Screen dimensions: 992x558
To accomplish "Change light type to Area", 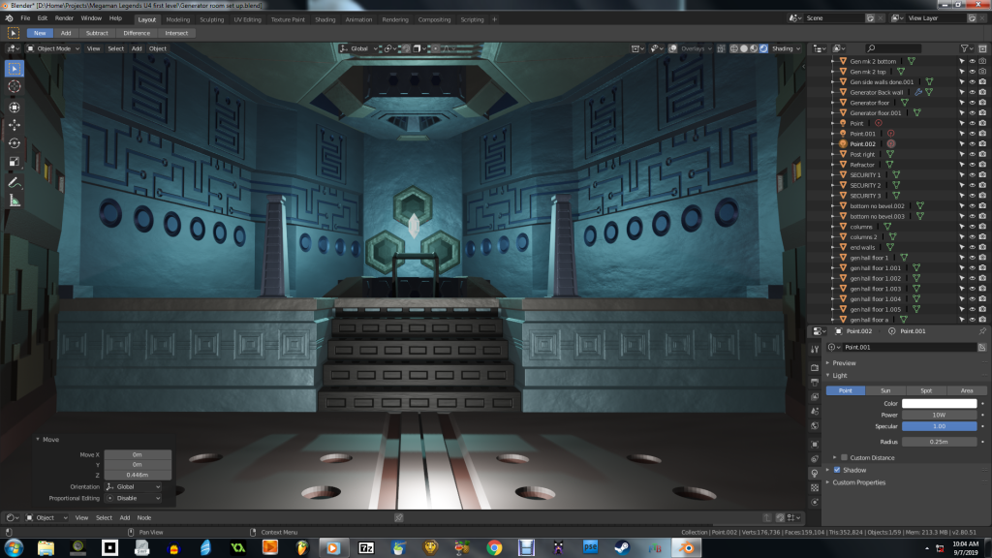I will click(966, 391).
